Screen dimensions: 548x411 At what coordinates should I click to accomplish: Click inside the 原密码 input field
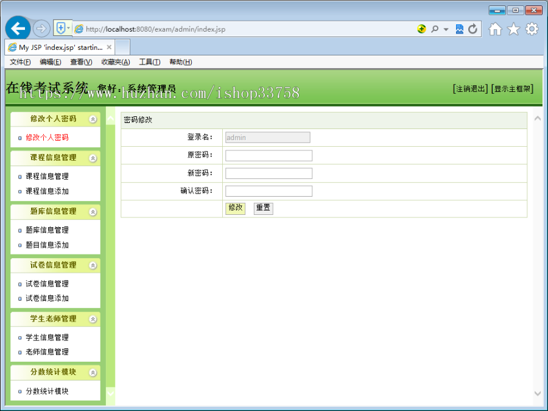[x=269, y=155]
